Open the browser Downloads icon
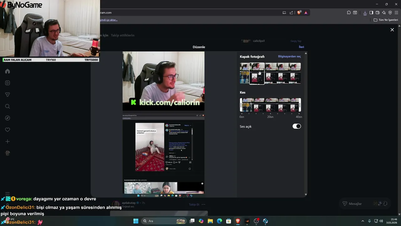This screenshot has height=226, width=401. point(365,13)
